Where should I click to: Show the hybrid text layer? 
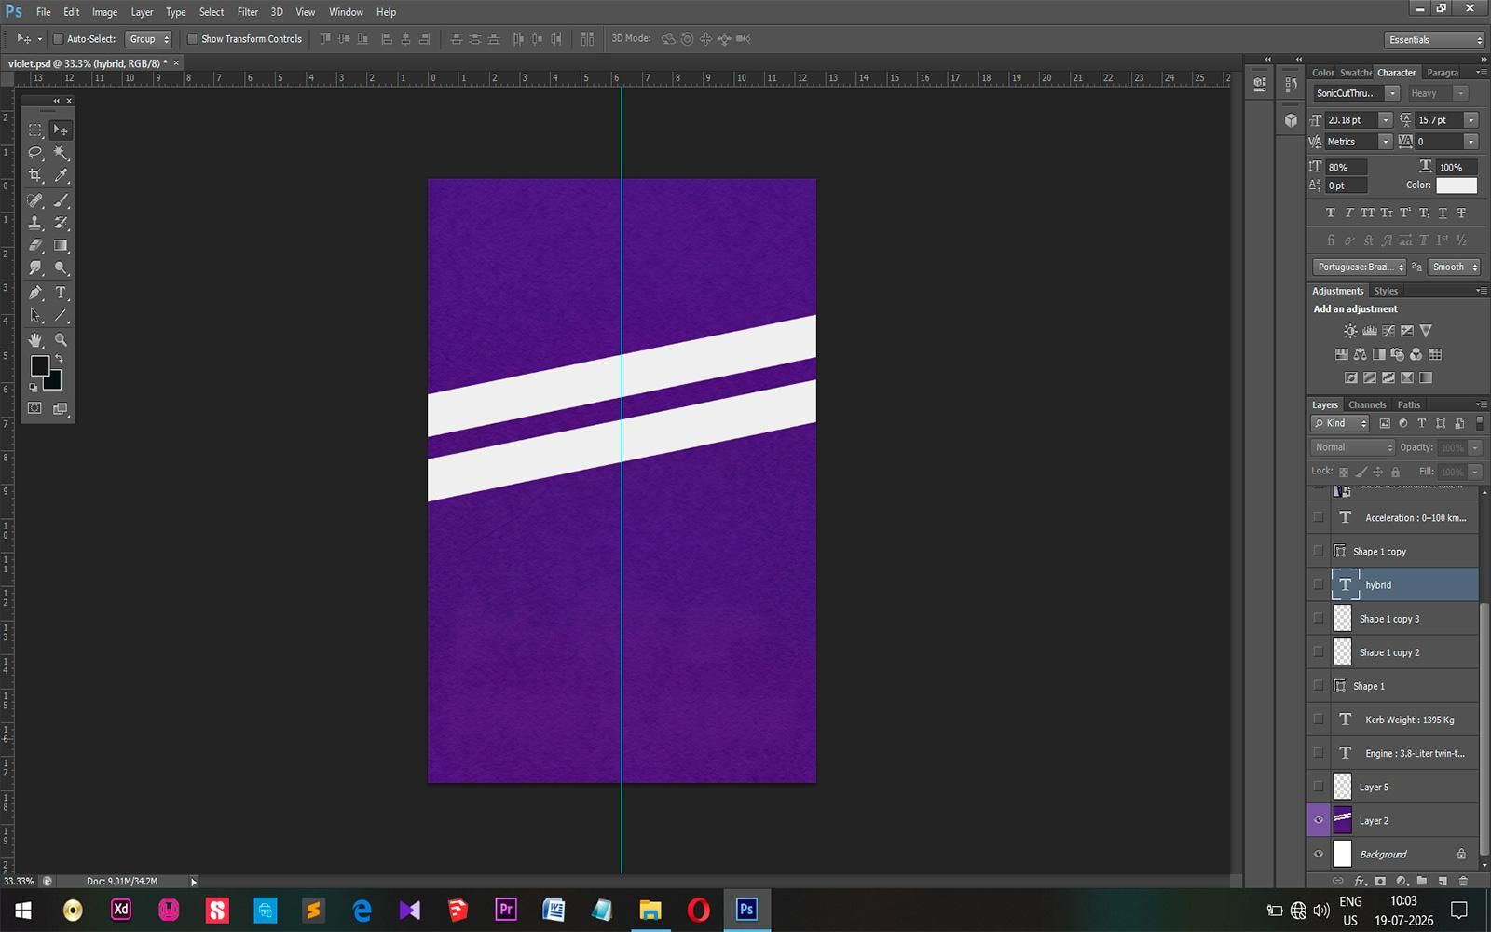point(1318,585)
